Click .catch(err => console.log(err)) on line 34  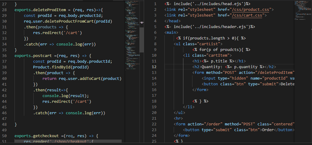coord(60,44)
